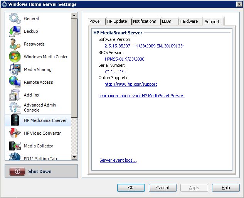
Task: Click the General gears icon
Action: point(15,19)
